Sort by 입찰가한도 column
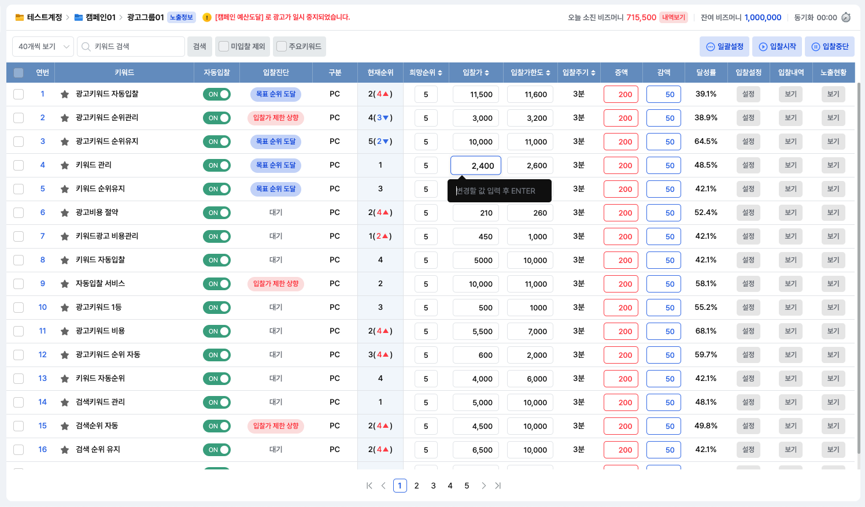 [530, 73]
